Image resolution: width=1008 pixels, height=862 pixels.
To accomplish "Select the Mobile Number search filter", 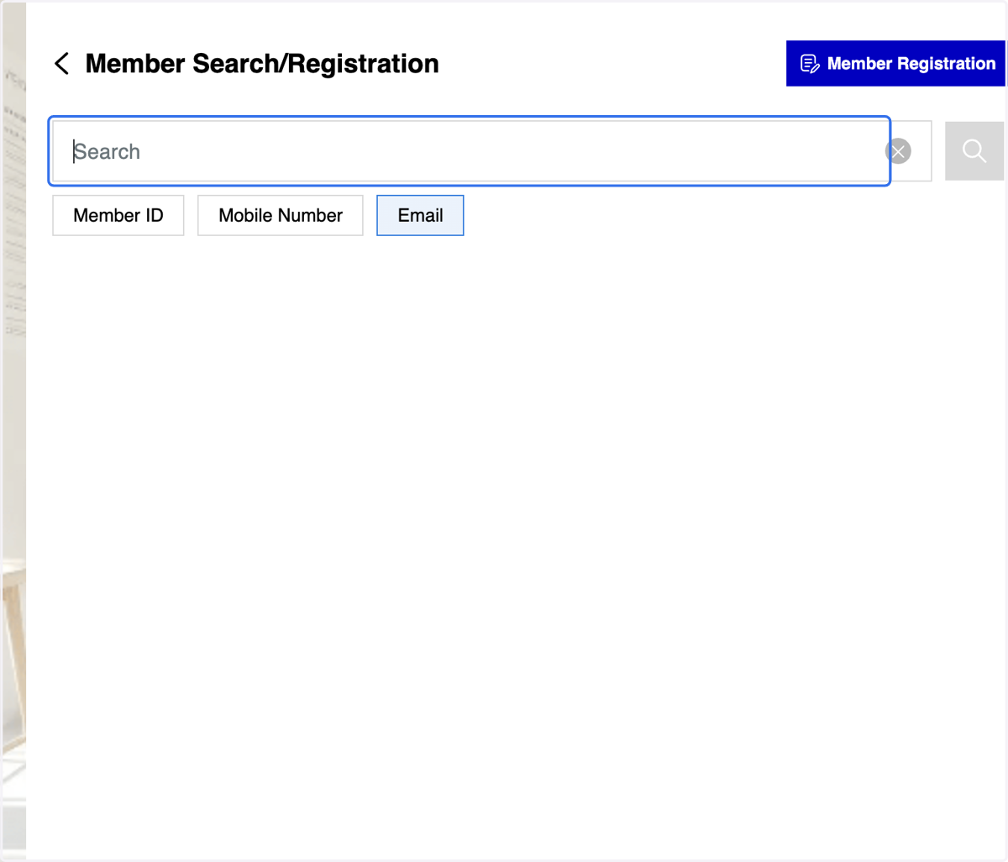I will click(x=281, y=215).
